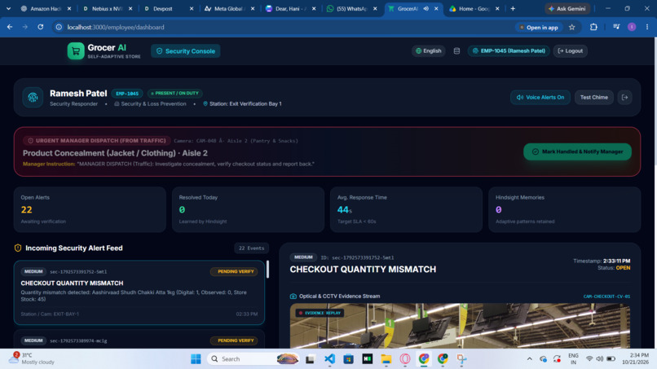
Task: Open the browser extensions puzzle icon
Action: pyautogui.click(x=593, y=27)
